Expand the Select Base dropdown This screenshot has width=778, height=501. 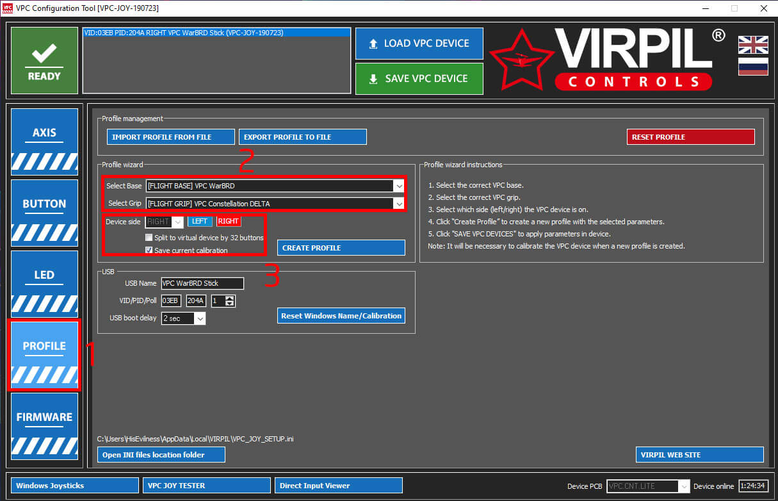tap(399, 186)
